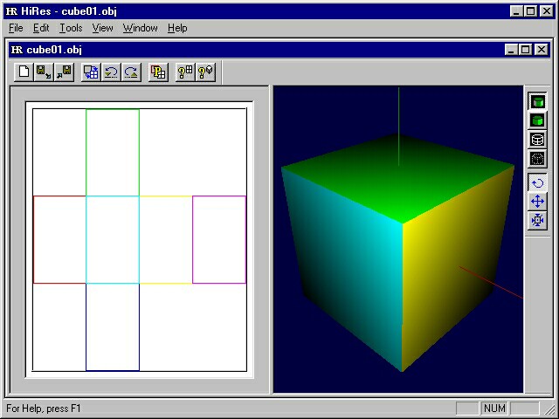Click the help icon with grid symbol
The image size is (559, 419).
(185, 72)
